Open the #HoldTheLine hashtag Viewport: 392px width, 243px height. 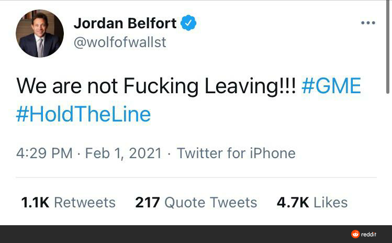coord(83,114)
